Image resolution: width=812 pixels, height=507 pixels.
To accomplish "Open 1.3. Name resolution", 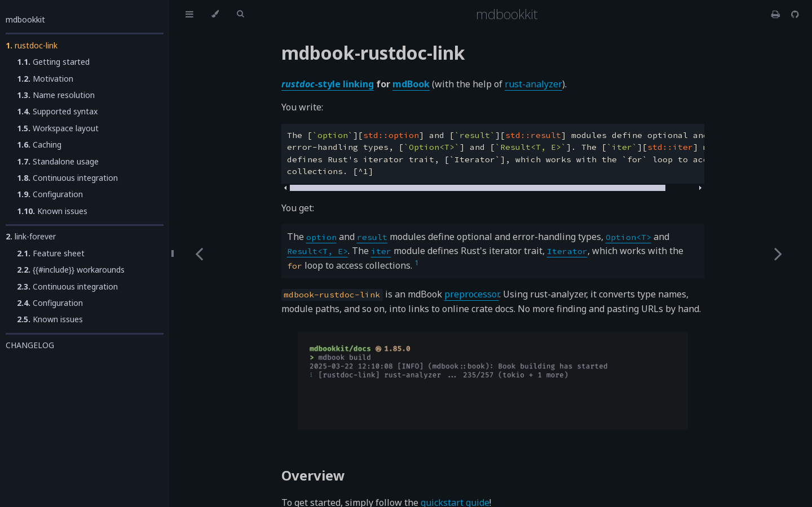I will 56,95.
